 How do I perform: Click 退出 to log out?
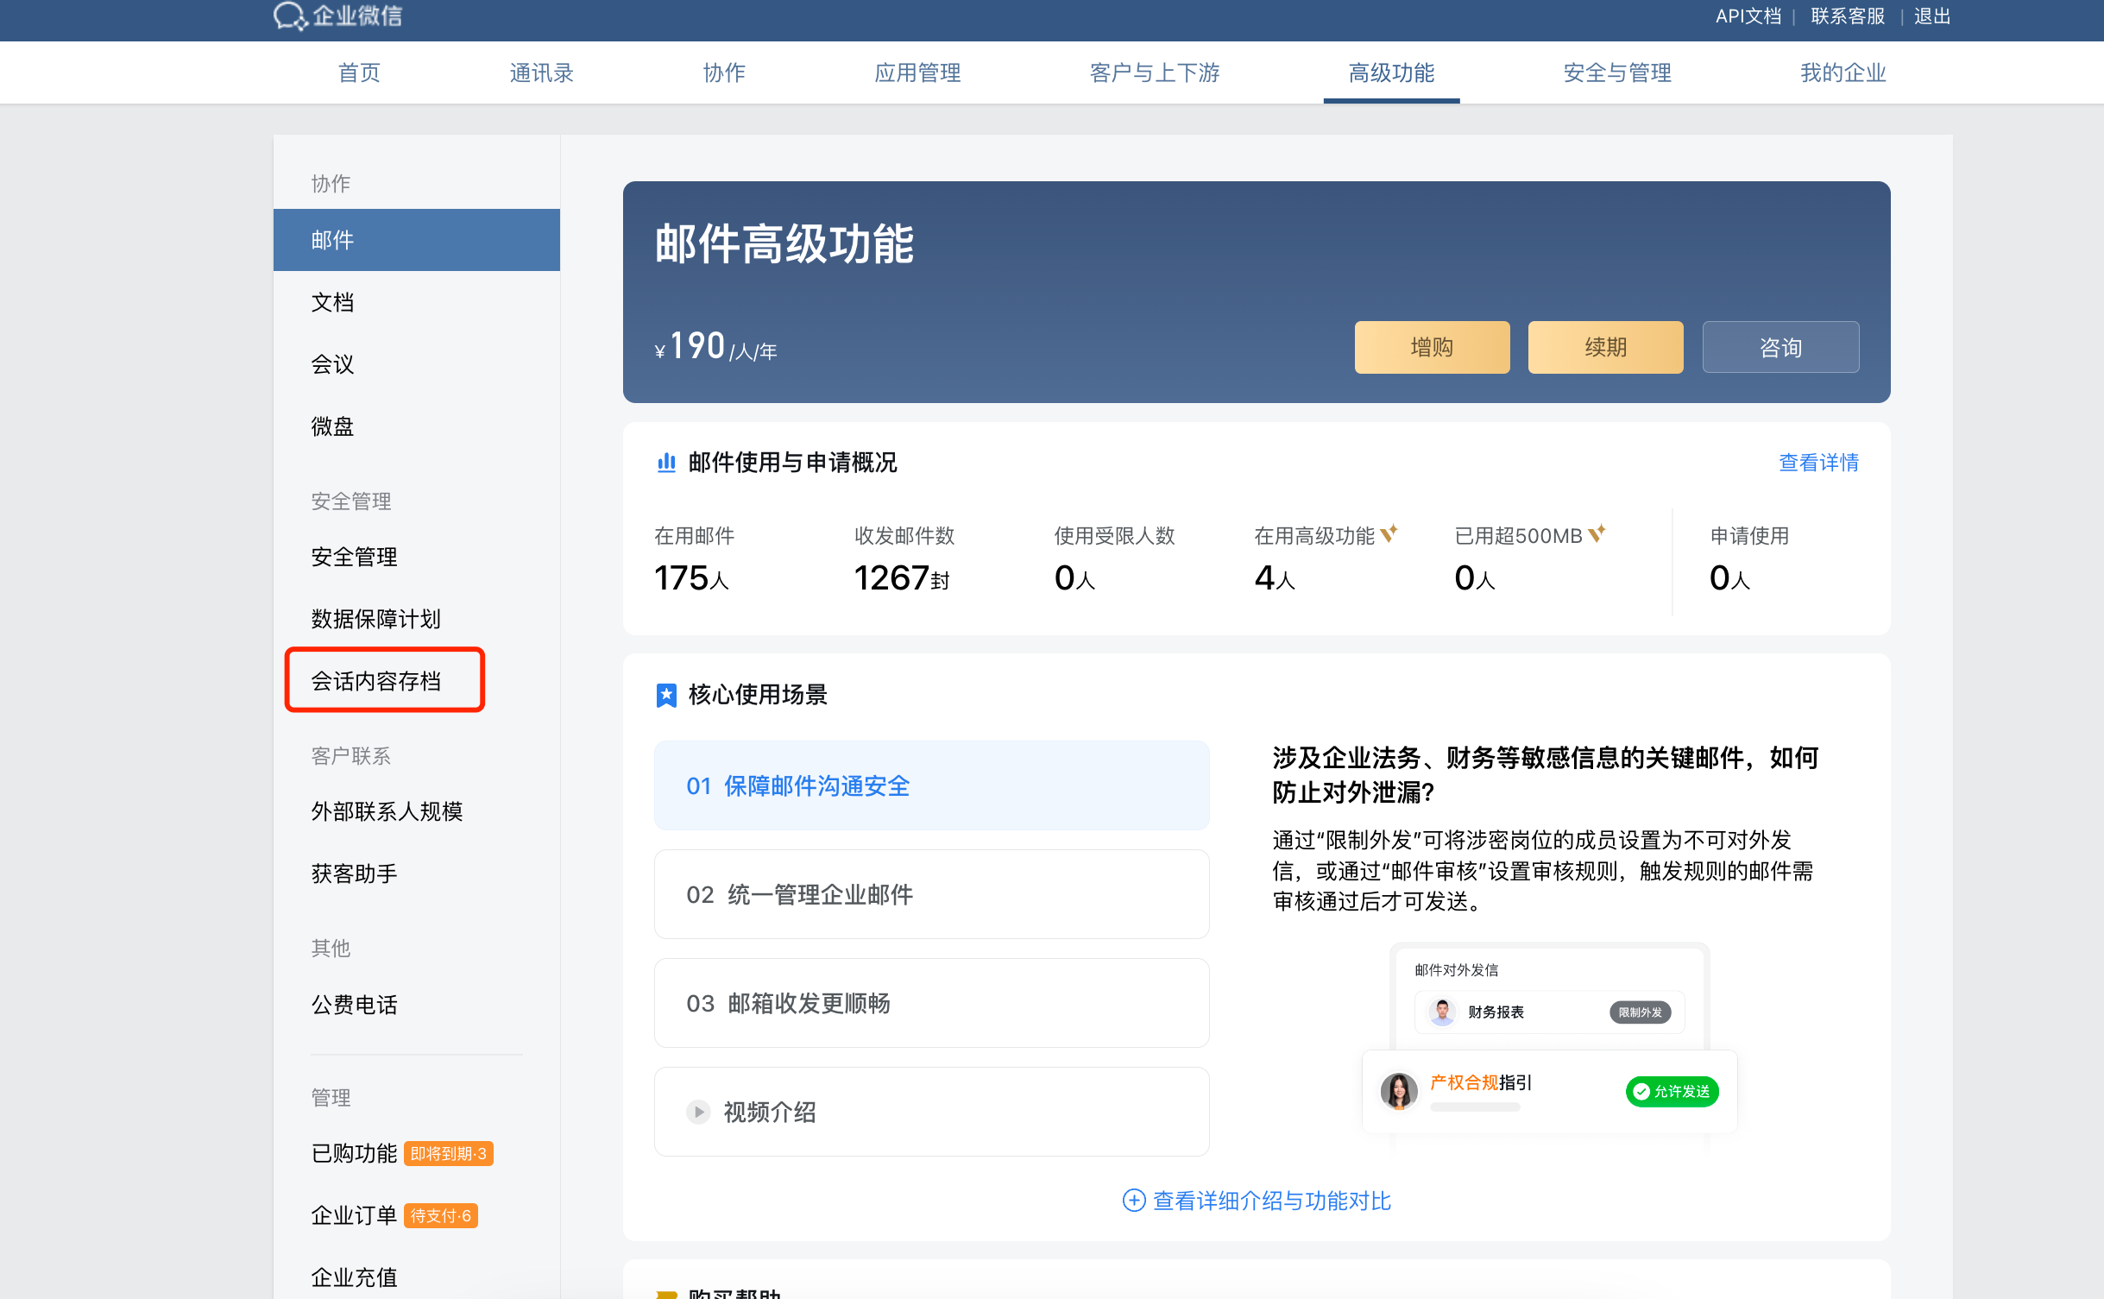click(x=1931, y=16)
